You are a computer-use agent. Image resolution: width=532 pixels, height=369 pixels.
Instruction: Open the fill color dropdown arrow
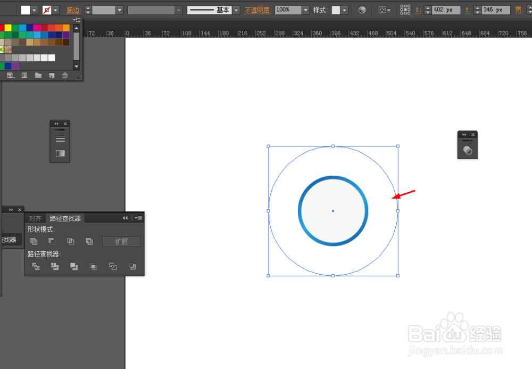point(34,10)
